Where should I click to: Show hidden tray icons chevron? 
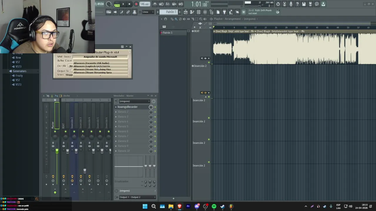coord(306,207)
